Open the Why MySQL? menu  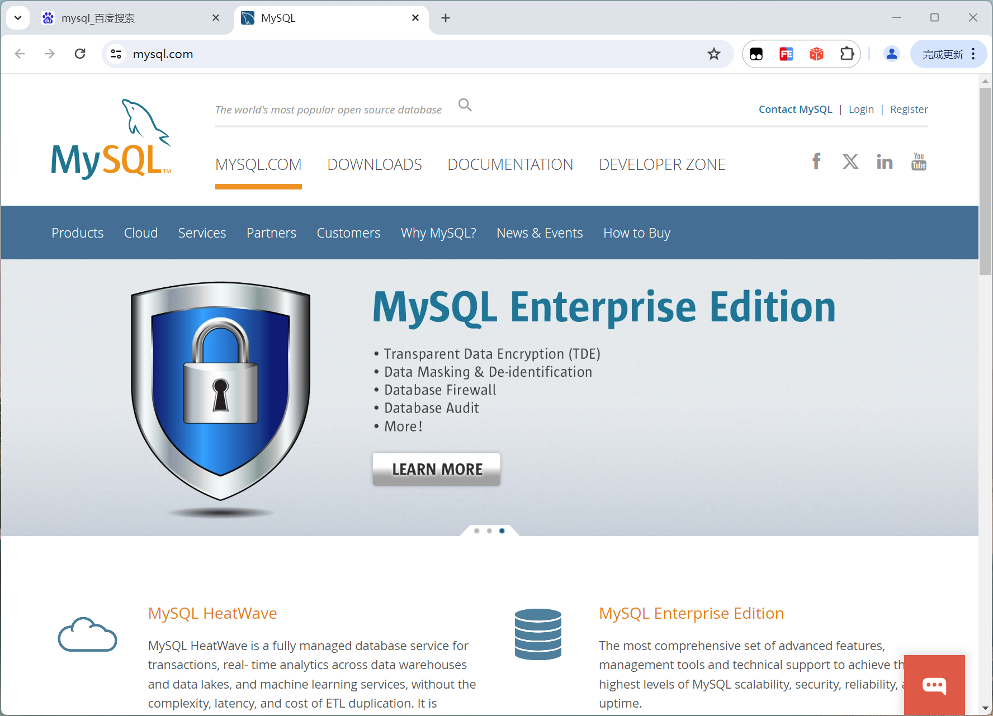[438, 233]
